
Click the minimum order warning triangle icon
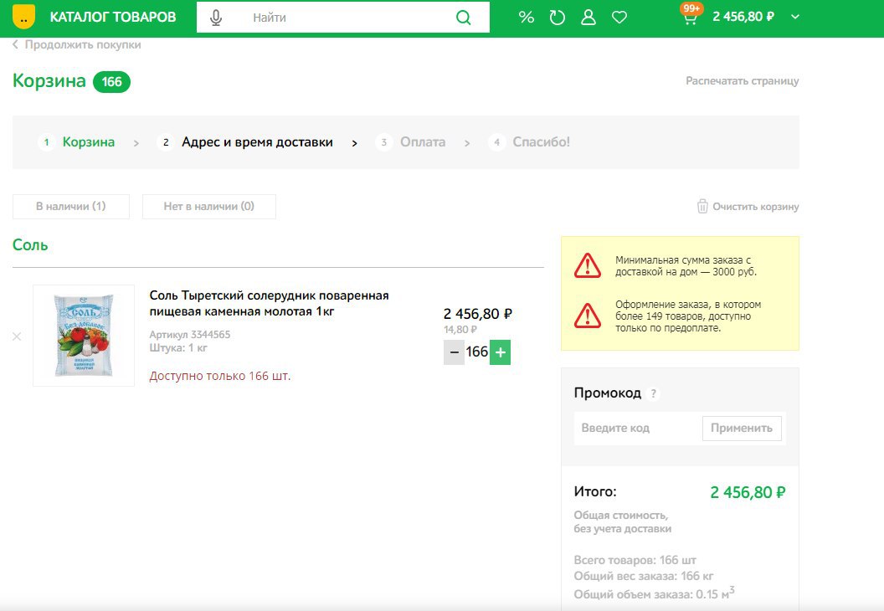click(588, 265)
